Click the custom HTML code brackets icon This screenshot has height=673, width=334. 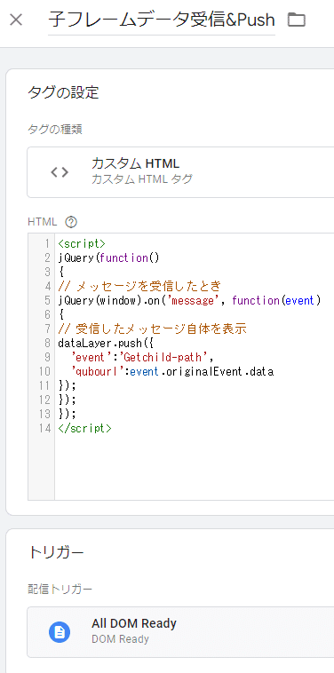click(60, 172)
